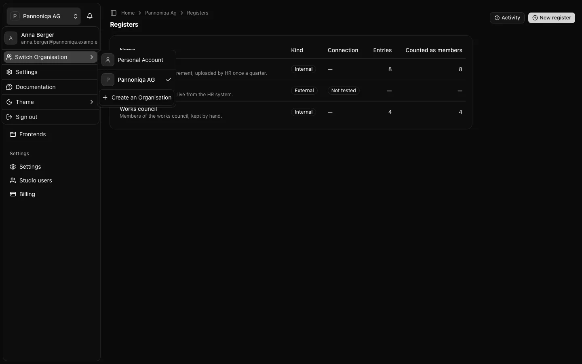
Task: Open the Works council register row
Action: coord(291,112)
